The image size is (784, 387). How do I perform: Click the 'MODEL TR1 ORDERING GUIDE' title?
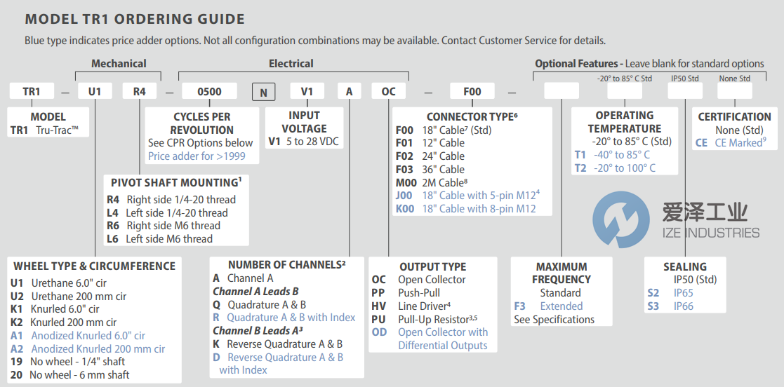point(135,20)
